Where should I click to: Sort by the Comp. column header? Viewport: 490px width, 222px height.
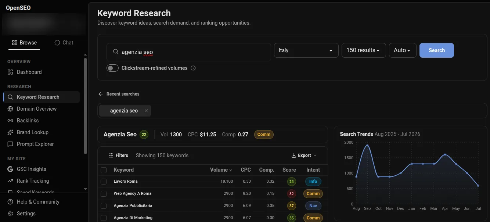pos(267,170)
